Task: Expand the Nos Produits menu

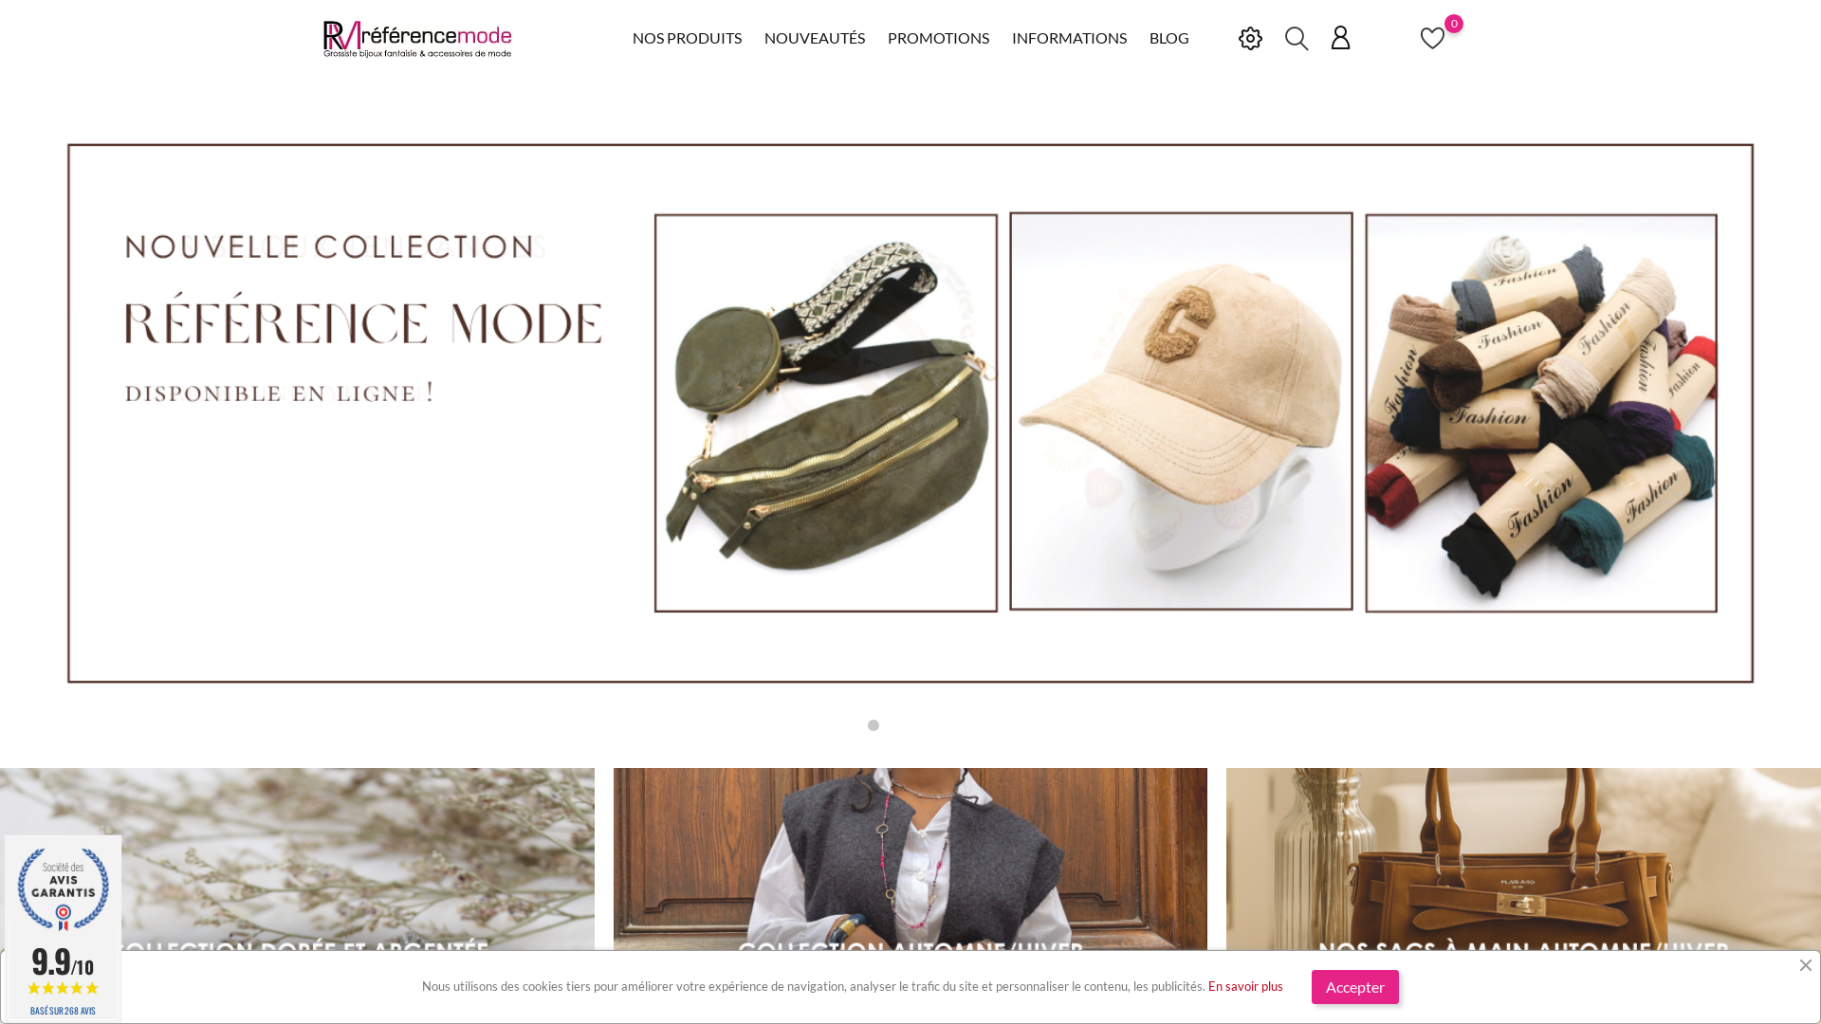Action: (687, 38)
